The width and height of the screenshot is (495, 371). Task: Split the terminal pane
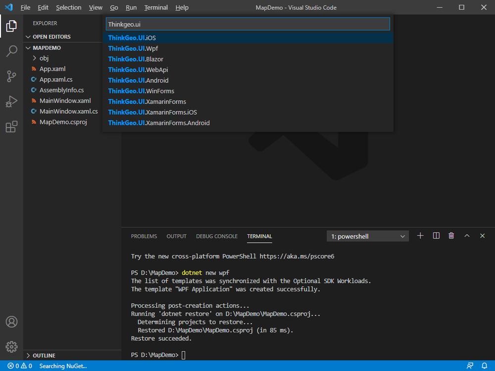point(436,236)
